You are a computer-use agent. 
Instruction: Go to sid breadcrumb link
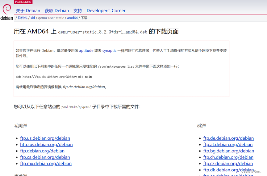pyautogui.click(x=33, y=18)
